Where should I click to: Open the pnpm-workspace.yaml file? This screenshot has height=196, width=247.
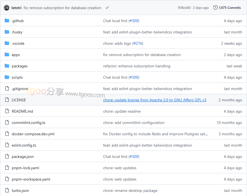(x=31, y=179)
